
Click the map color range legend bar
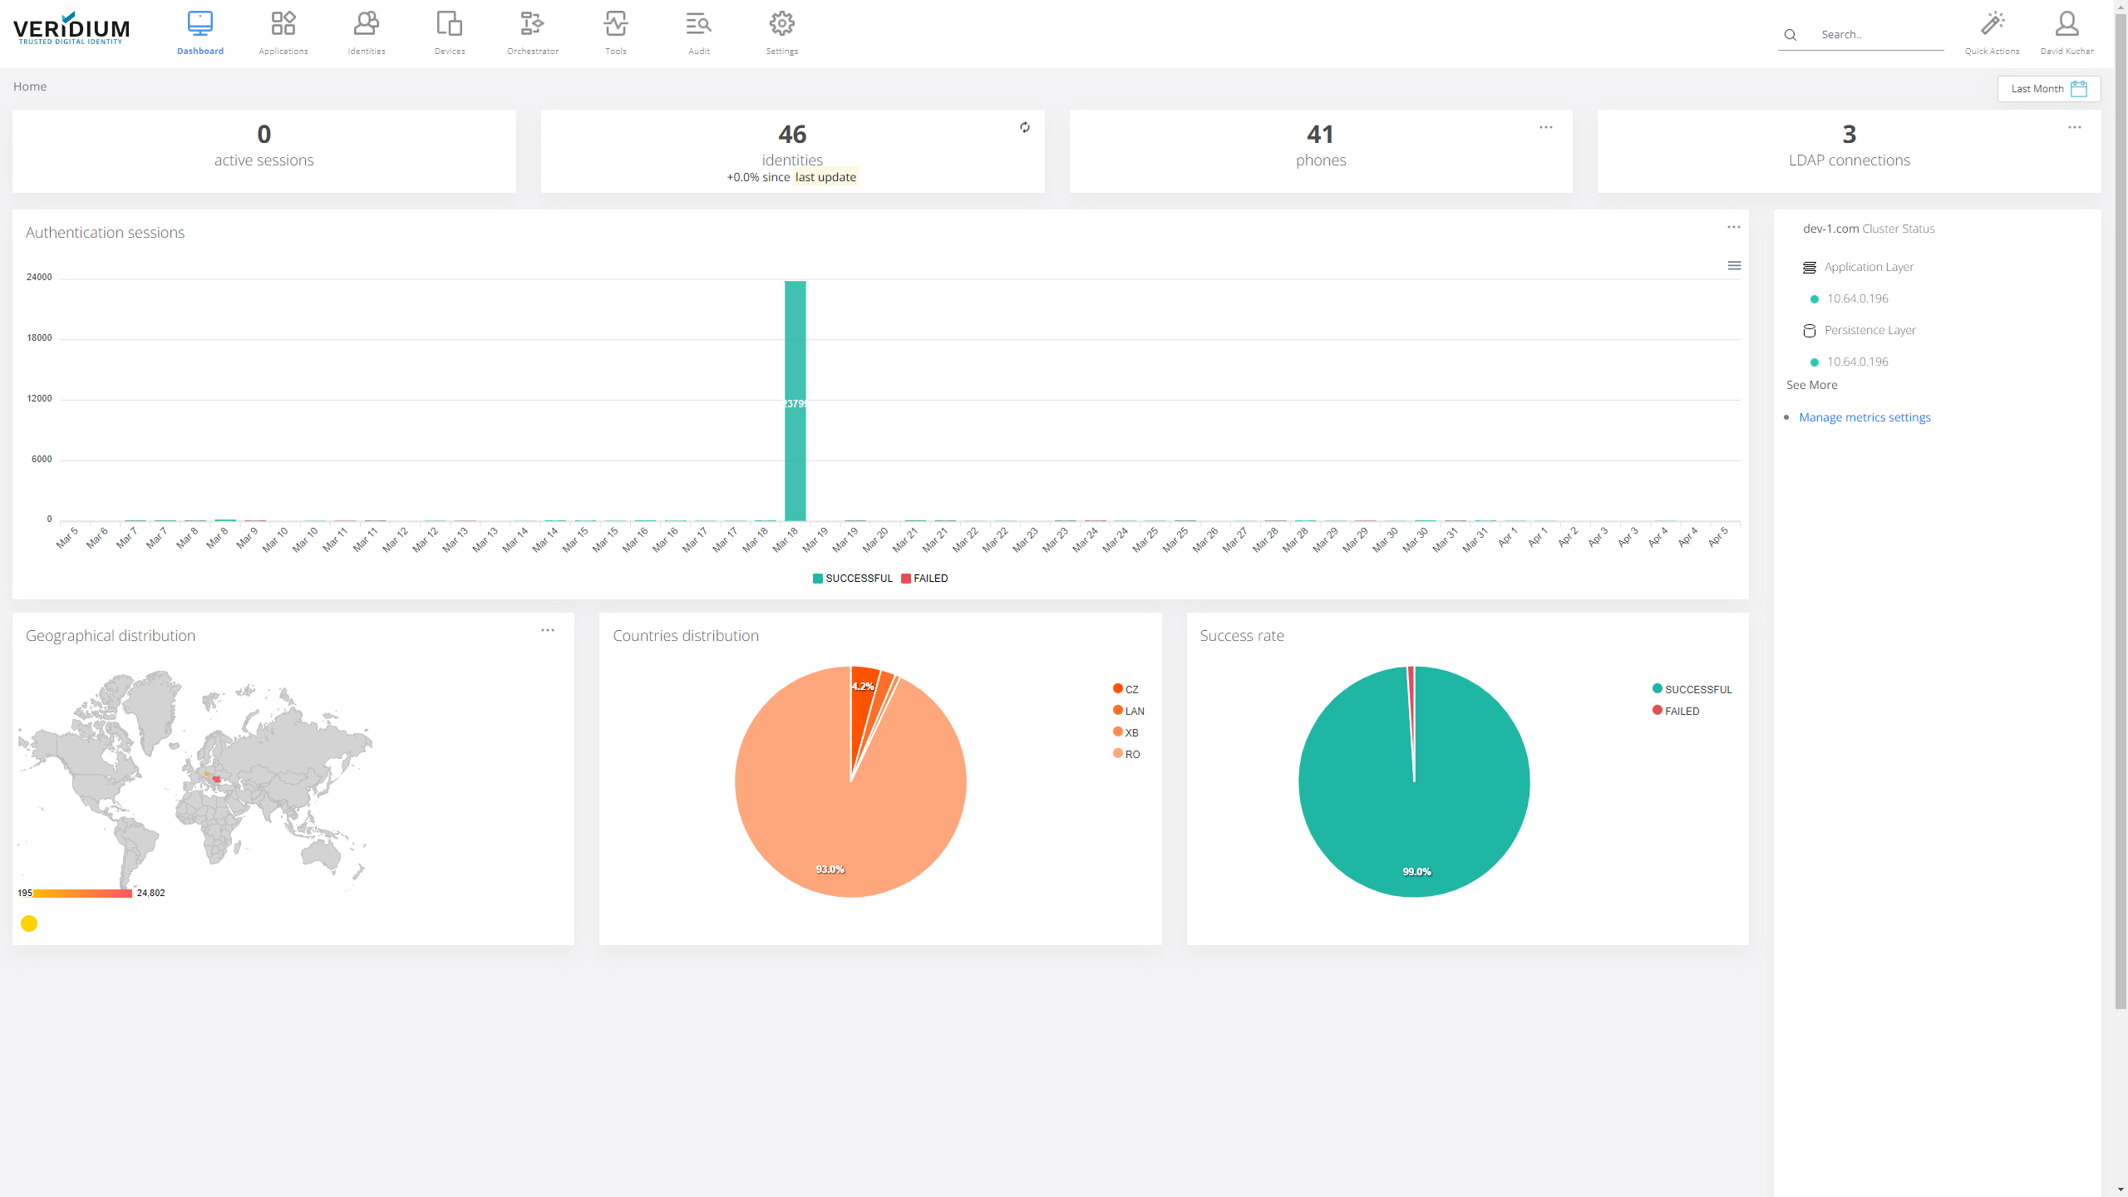[81, 893]
